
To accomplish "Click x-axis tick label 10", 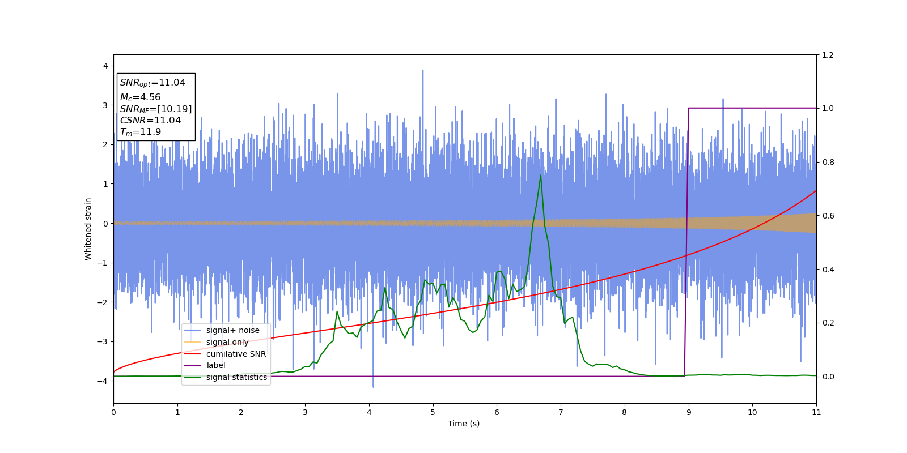I will tap(752, 412).
